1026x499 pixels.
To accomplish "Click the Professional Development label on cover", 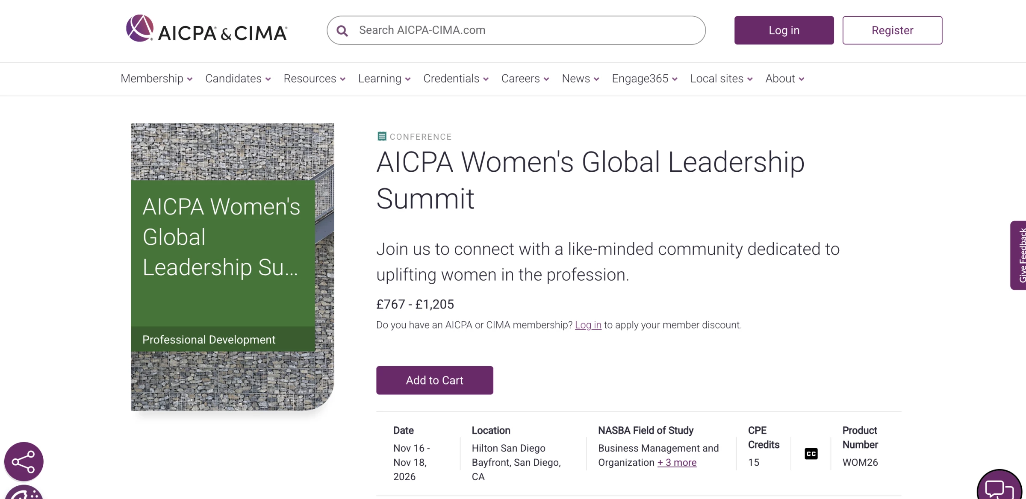I will tap(209, 340).
